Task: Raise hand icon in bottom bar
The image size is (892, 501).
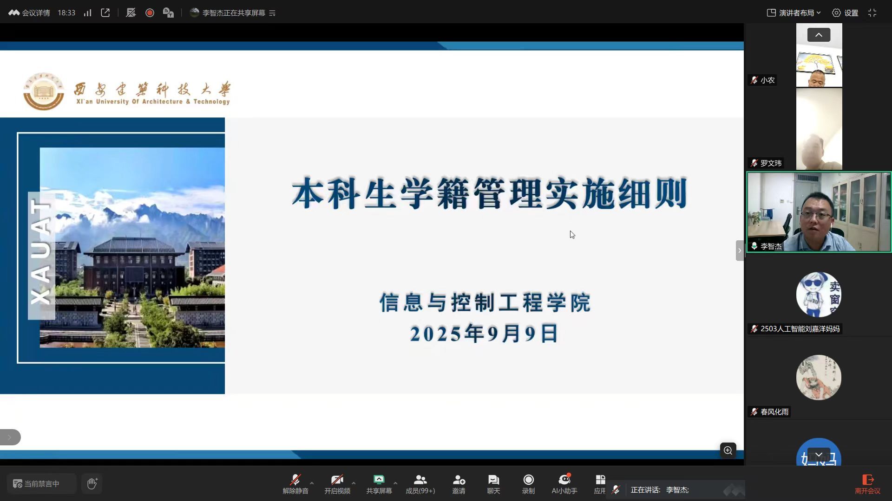Action: 92,483
